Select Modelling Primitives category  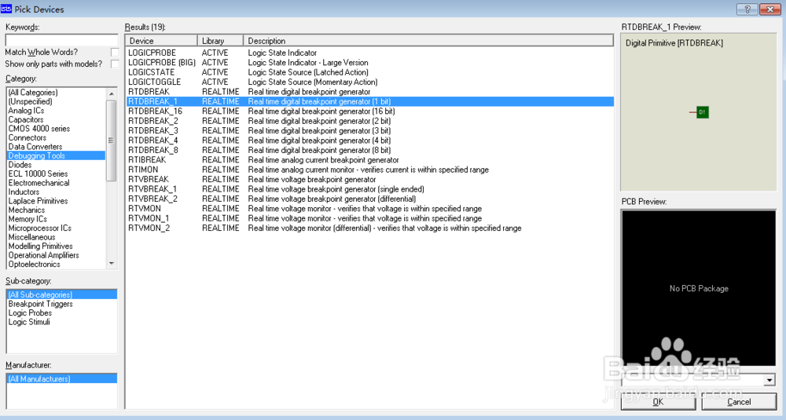56,246
